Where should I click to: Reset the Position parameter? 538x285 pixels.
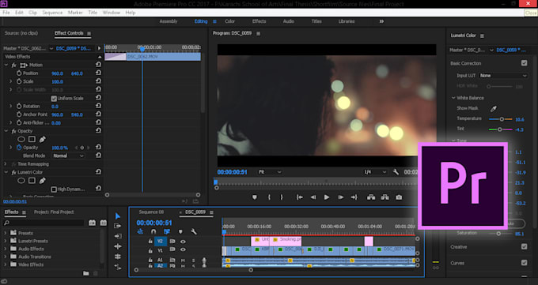click(98, 73)
